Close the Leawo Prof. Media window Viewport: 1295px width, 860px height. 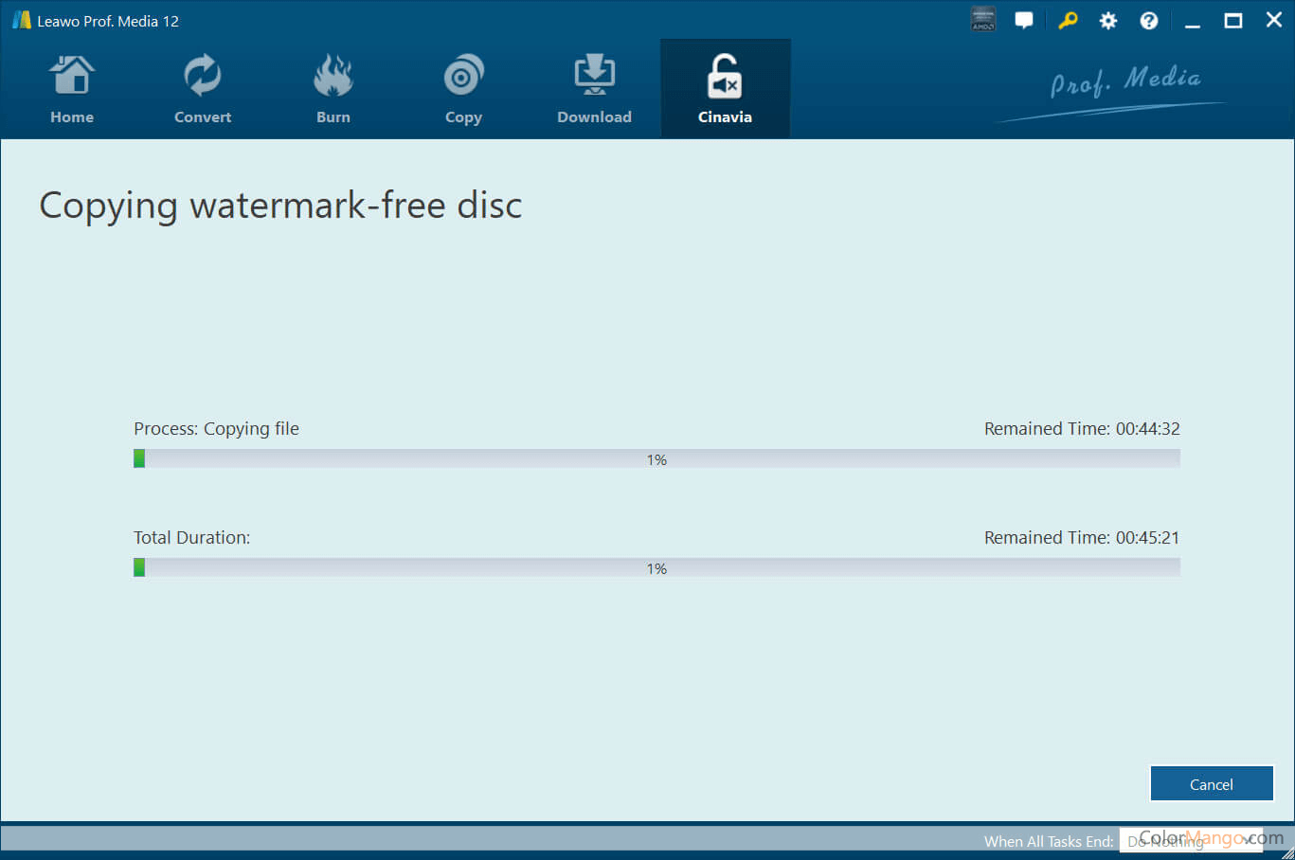(x=1273, y=20)
